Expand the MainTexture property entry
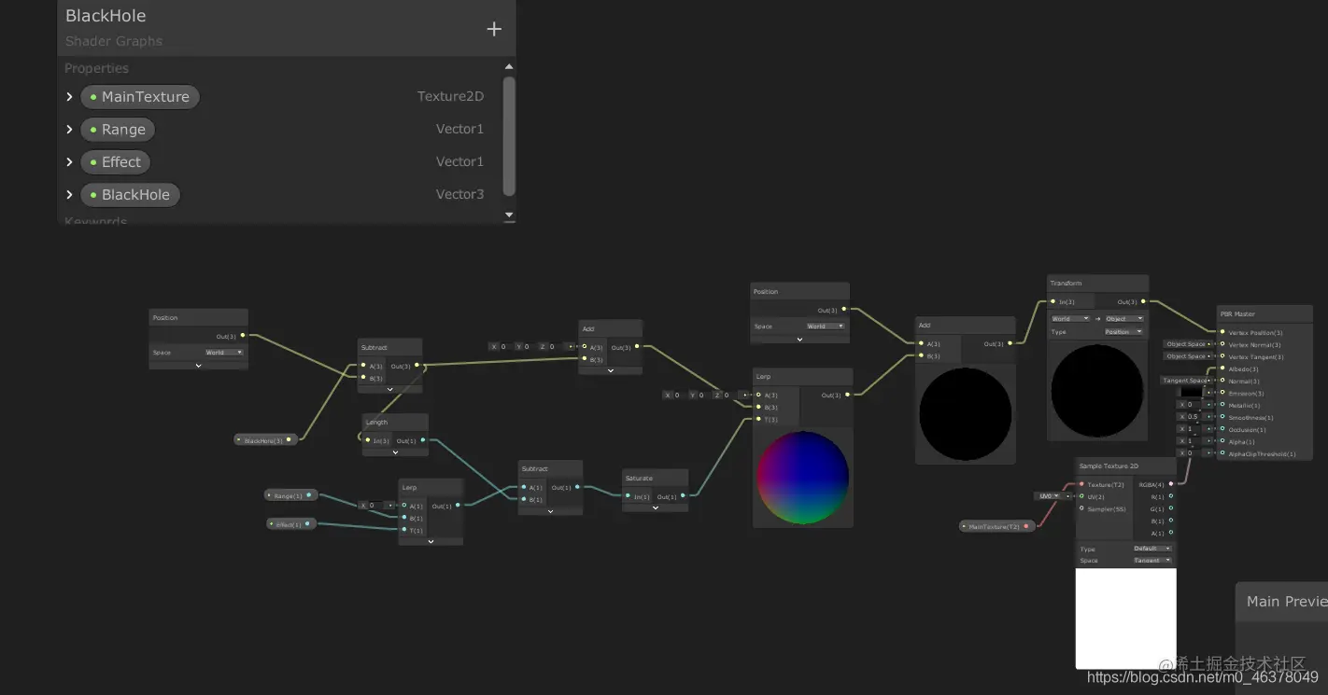The width and height of the screenshot is (1328, 695). point(69,96)
